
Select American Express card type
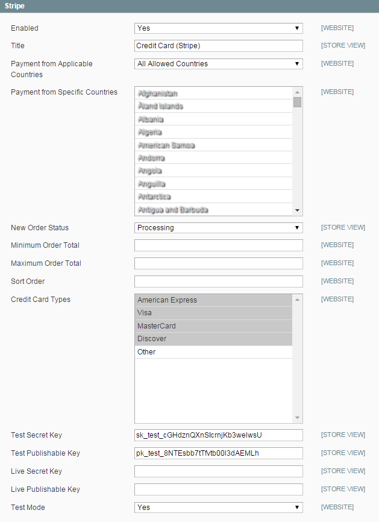tap(214, 300)
